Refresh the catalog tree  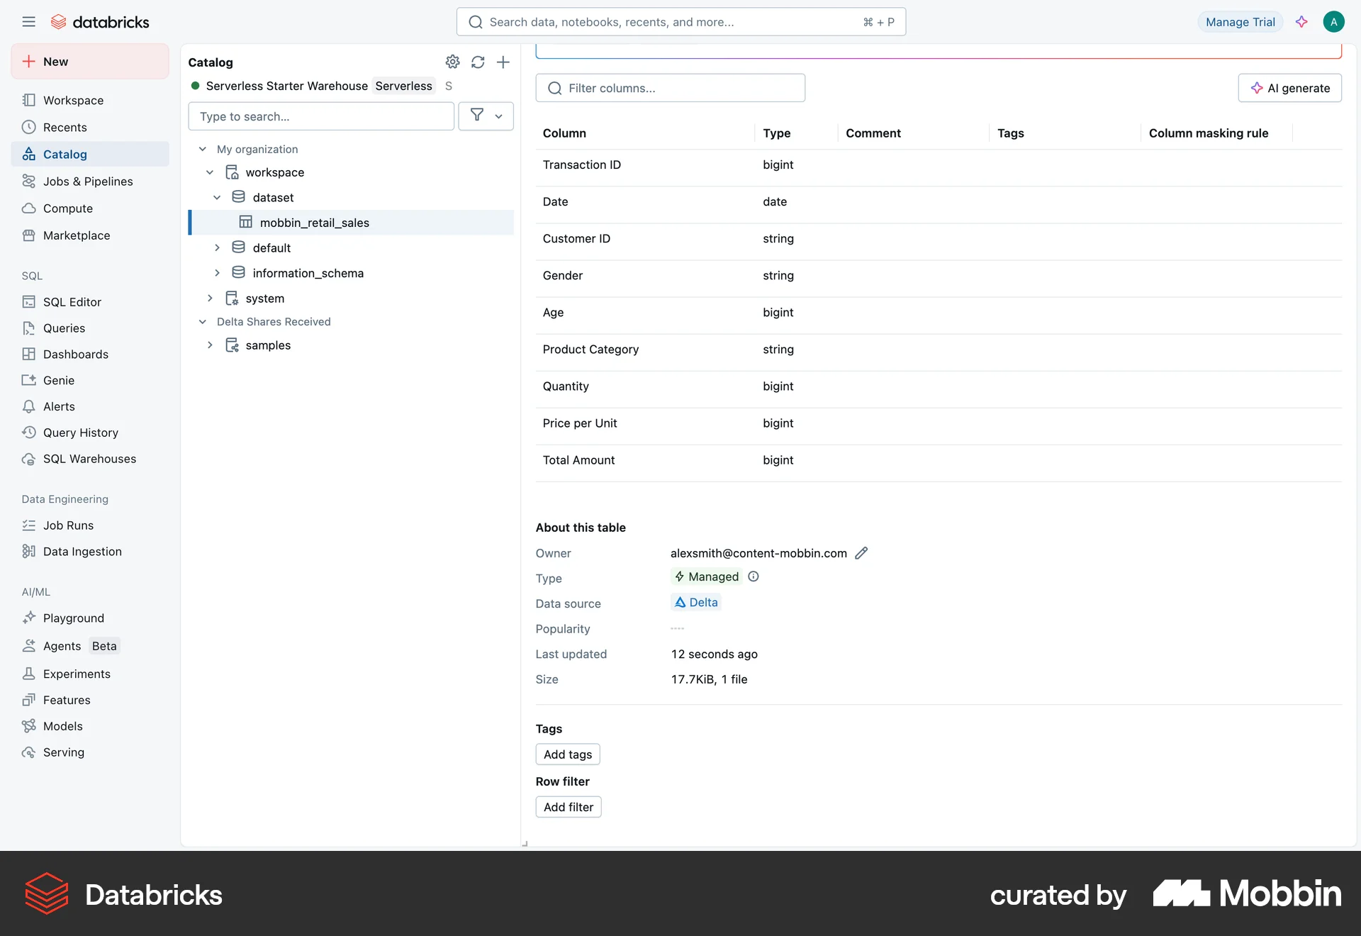coord(478,62)
